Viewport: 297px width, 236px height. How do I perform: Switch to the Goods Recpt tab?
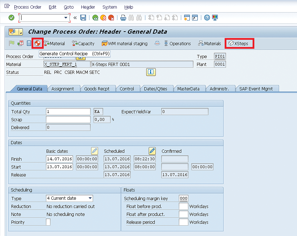point(97,89)
